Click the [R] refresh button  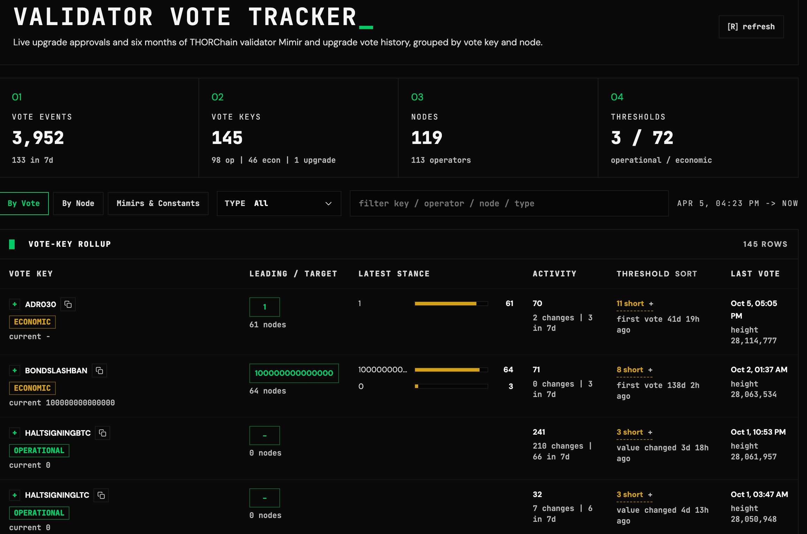point(751,27)
